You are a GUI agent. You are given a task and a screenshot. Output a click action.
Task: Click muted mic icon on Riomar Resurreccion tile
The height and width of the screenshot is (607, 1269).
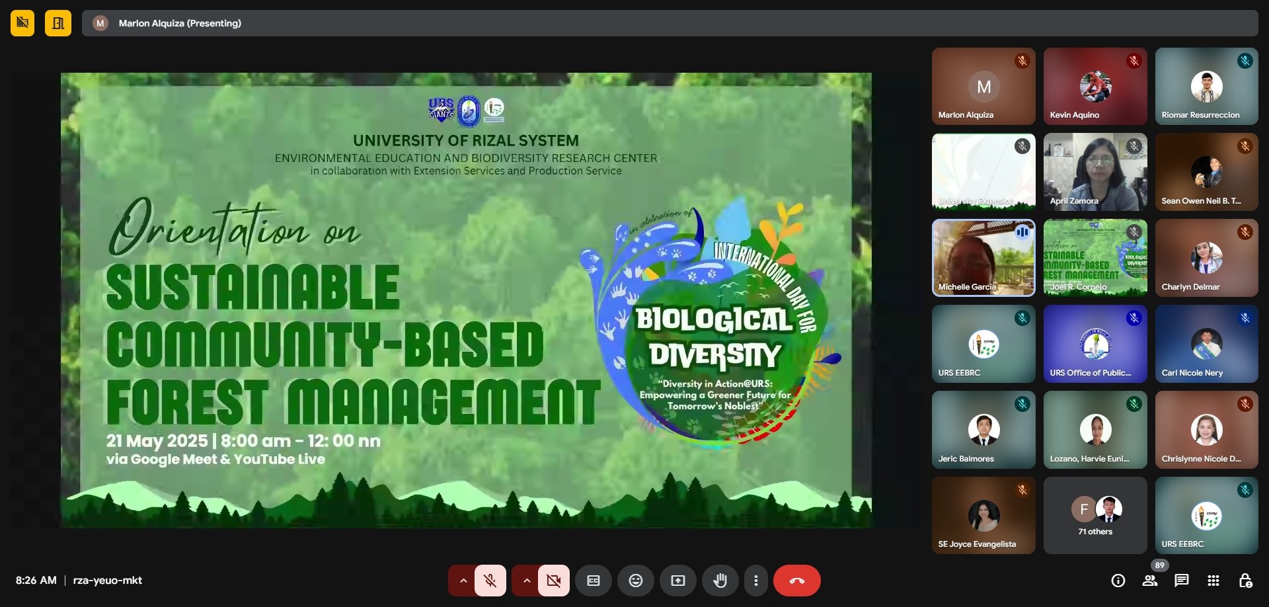(1245, 61)
